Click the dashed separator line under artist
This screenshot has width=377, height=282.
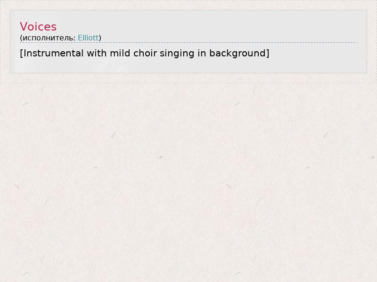point(188,42)
